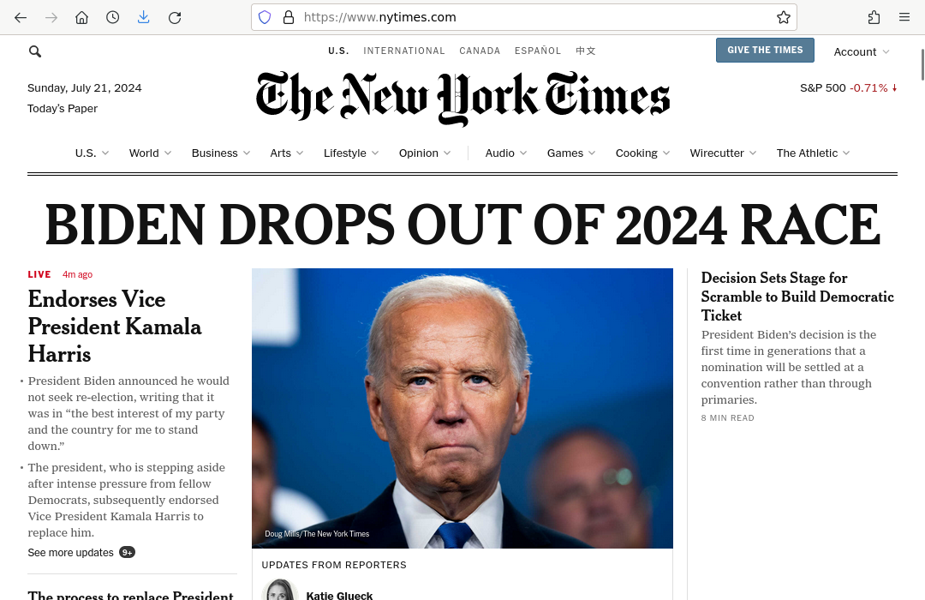Select the Español edition
925x600 pixels.
point(537,51)
